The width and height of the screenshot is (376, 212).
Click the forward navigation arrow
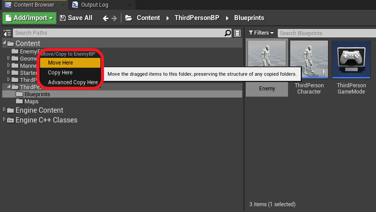pyautogui.click(x=114, y=18)
